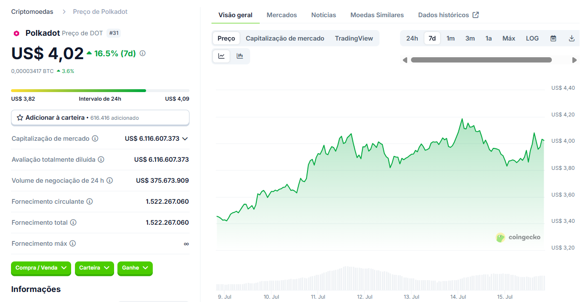Screen dimensions: 580x302
Task: Click Adicionar à carteira button
Action: [100, 117]
